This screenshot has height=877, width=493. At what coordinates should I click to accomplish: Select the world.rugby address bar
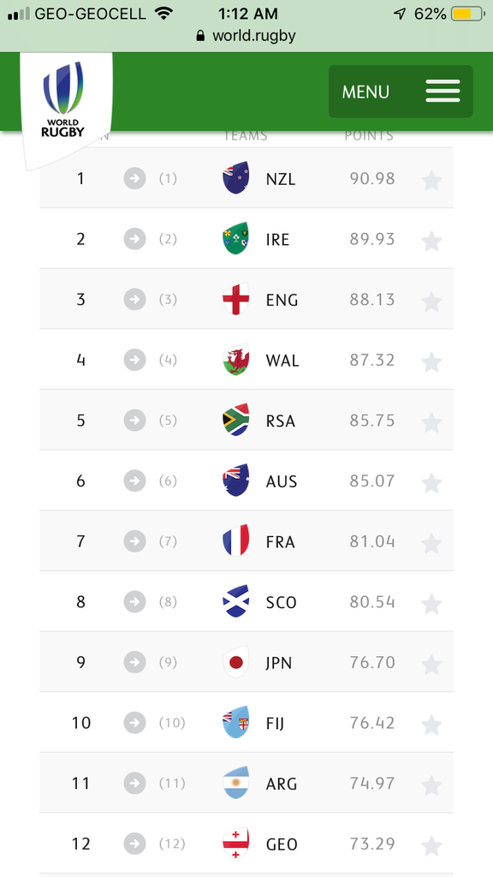pos(246,36)
